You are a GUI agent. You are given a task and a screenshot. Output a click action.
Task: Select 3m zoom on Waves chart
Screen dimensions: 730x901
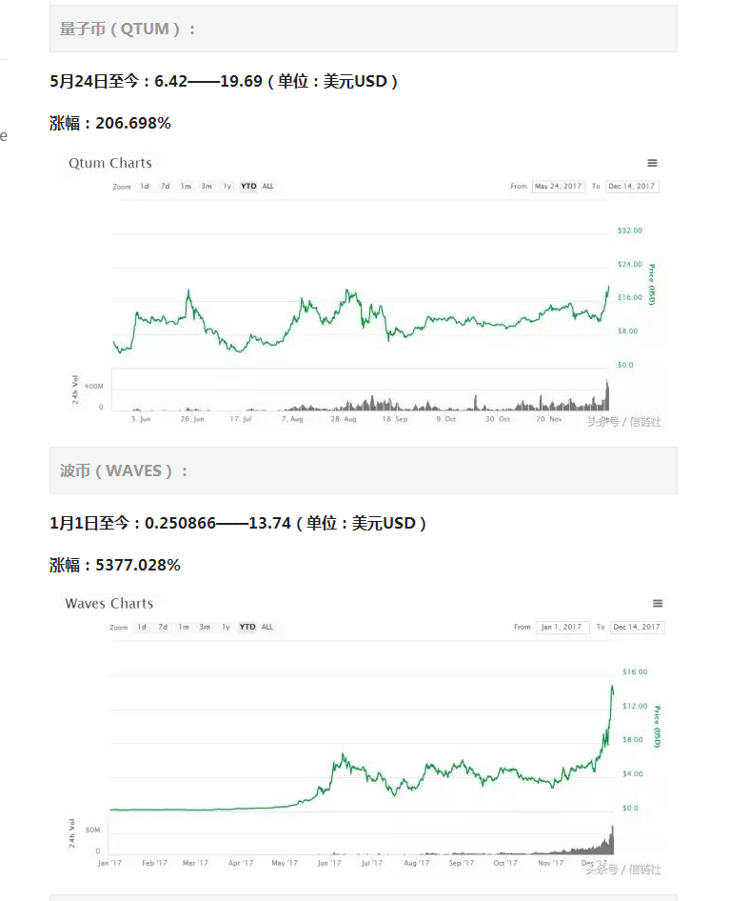click(x=205, y=627)
